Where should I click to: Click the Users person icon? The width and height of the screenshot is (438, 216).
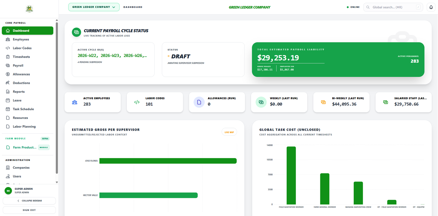8,176
